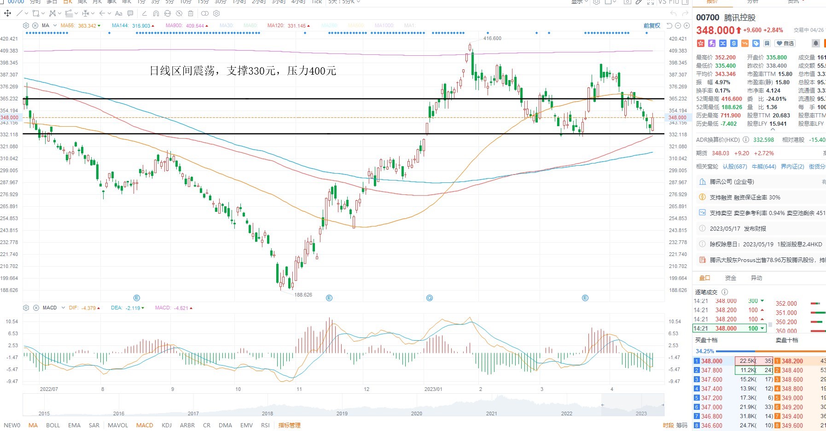Select RSI indicator tab
This screenshot has height=431, width=826.
pyautogui.click(x=265, y=425)
